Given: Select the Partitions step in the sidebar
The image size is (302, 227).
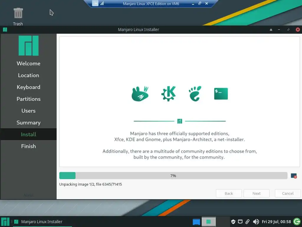Looking at the screenshot, I should click(x=29, y=99).
